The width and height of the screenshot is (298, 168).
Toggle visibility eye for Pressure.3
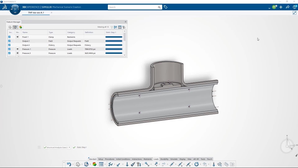tap(17, 53)
